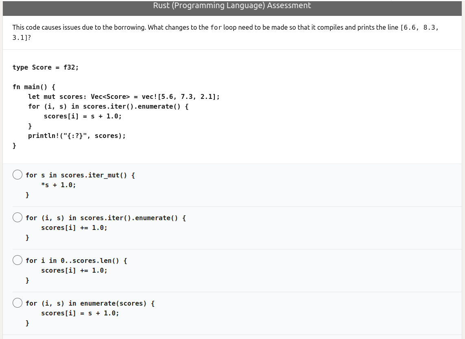Click the 'scores[i] = s + 1.0;' line in last option

coord(80,313)
